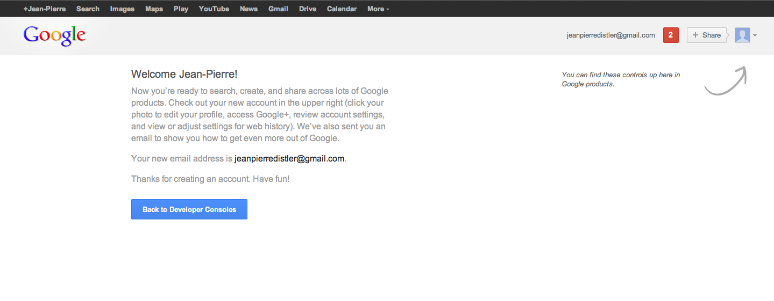
Task: Click the + Share button
Action: 707,35
